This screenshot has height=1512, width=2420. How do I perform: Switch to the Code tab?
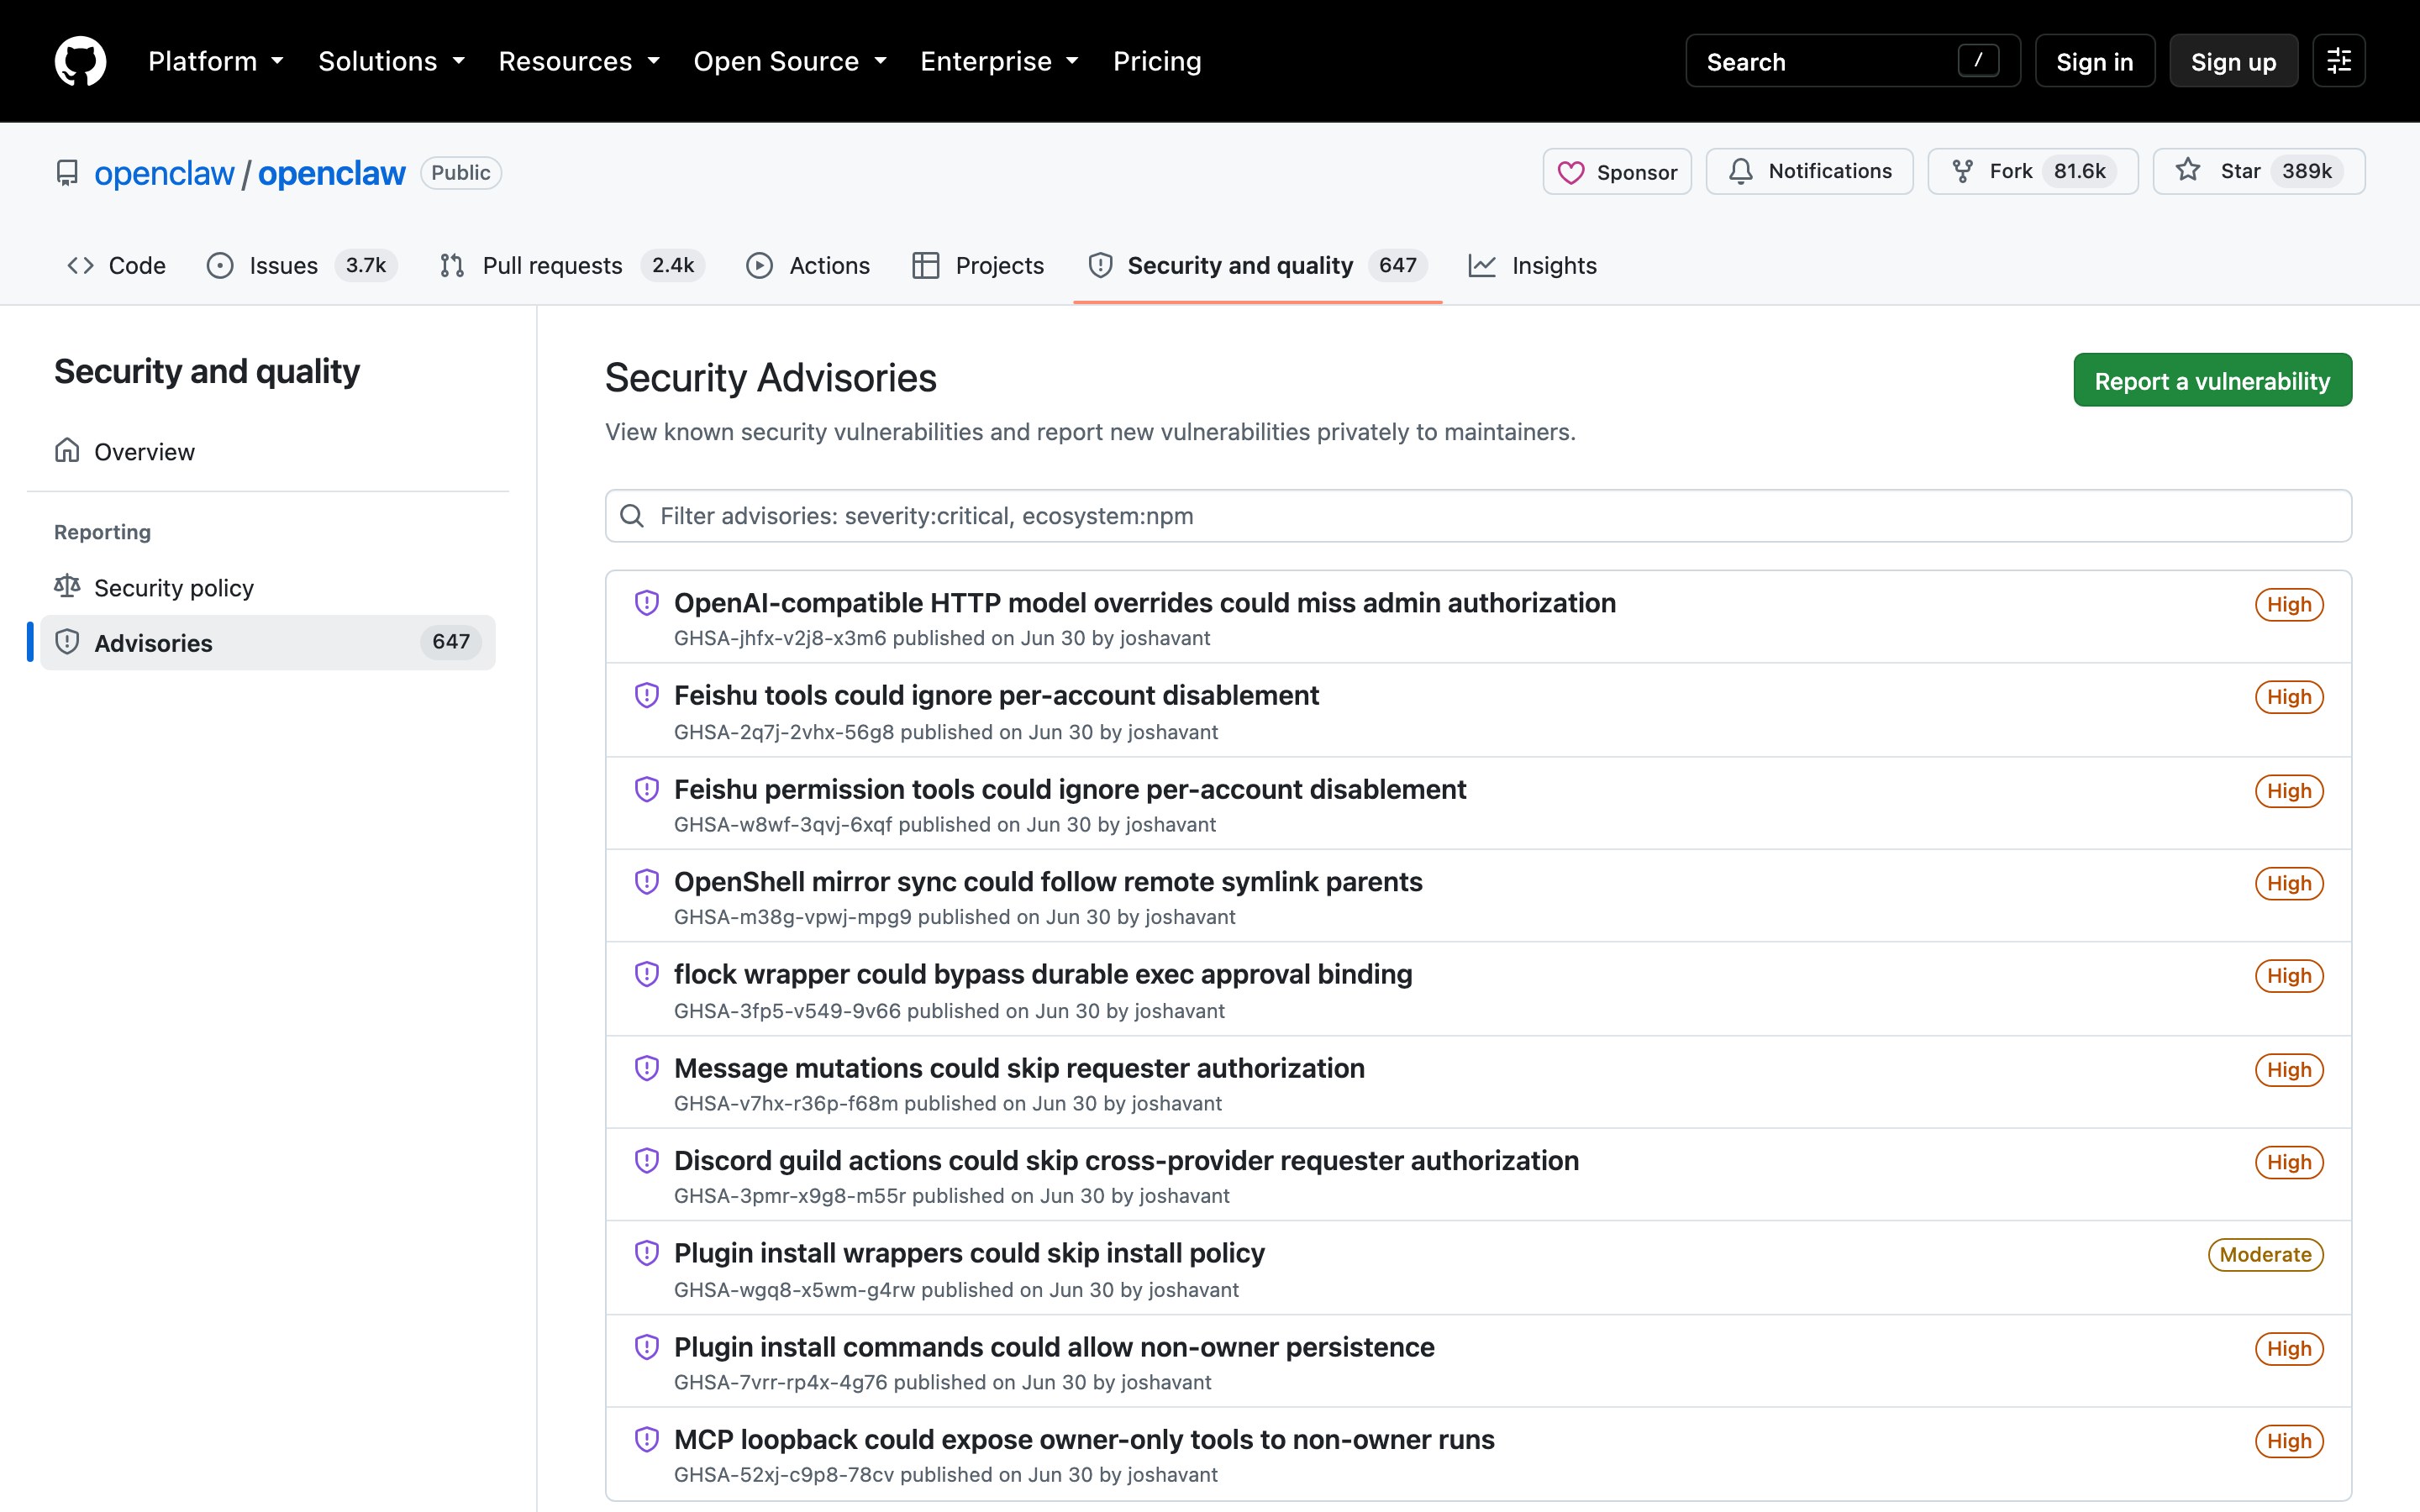point(116,265)
